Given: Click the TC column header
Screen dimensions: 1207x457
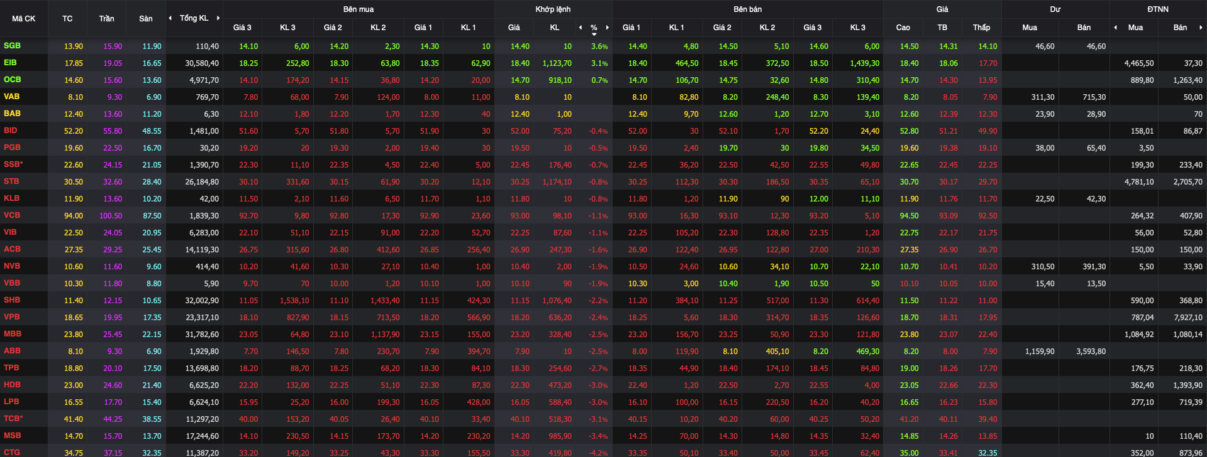Looking at the screenshot, I should (67, 19).
